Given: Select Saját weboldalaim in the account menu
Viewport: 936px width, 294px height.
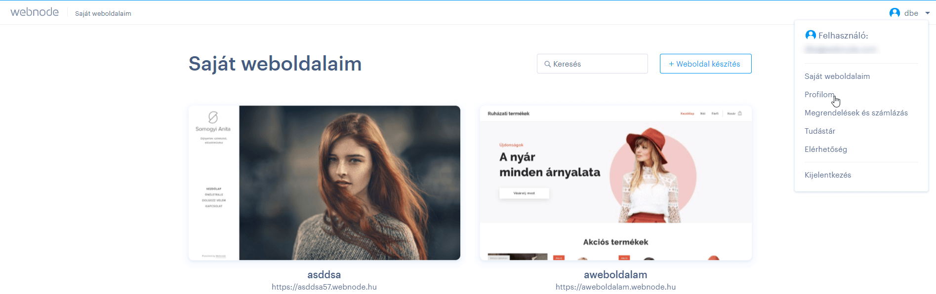Looking at the screenshot, I should [x=837, y=76].
